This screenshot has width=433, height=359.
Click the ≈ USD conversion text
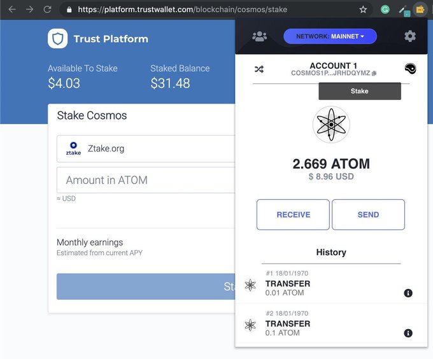[x=66, y=199]
